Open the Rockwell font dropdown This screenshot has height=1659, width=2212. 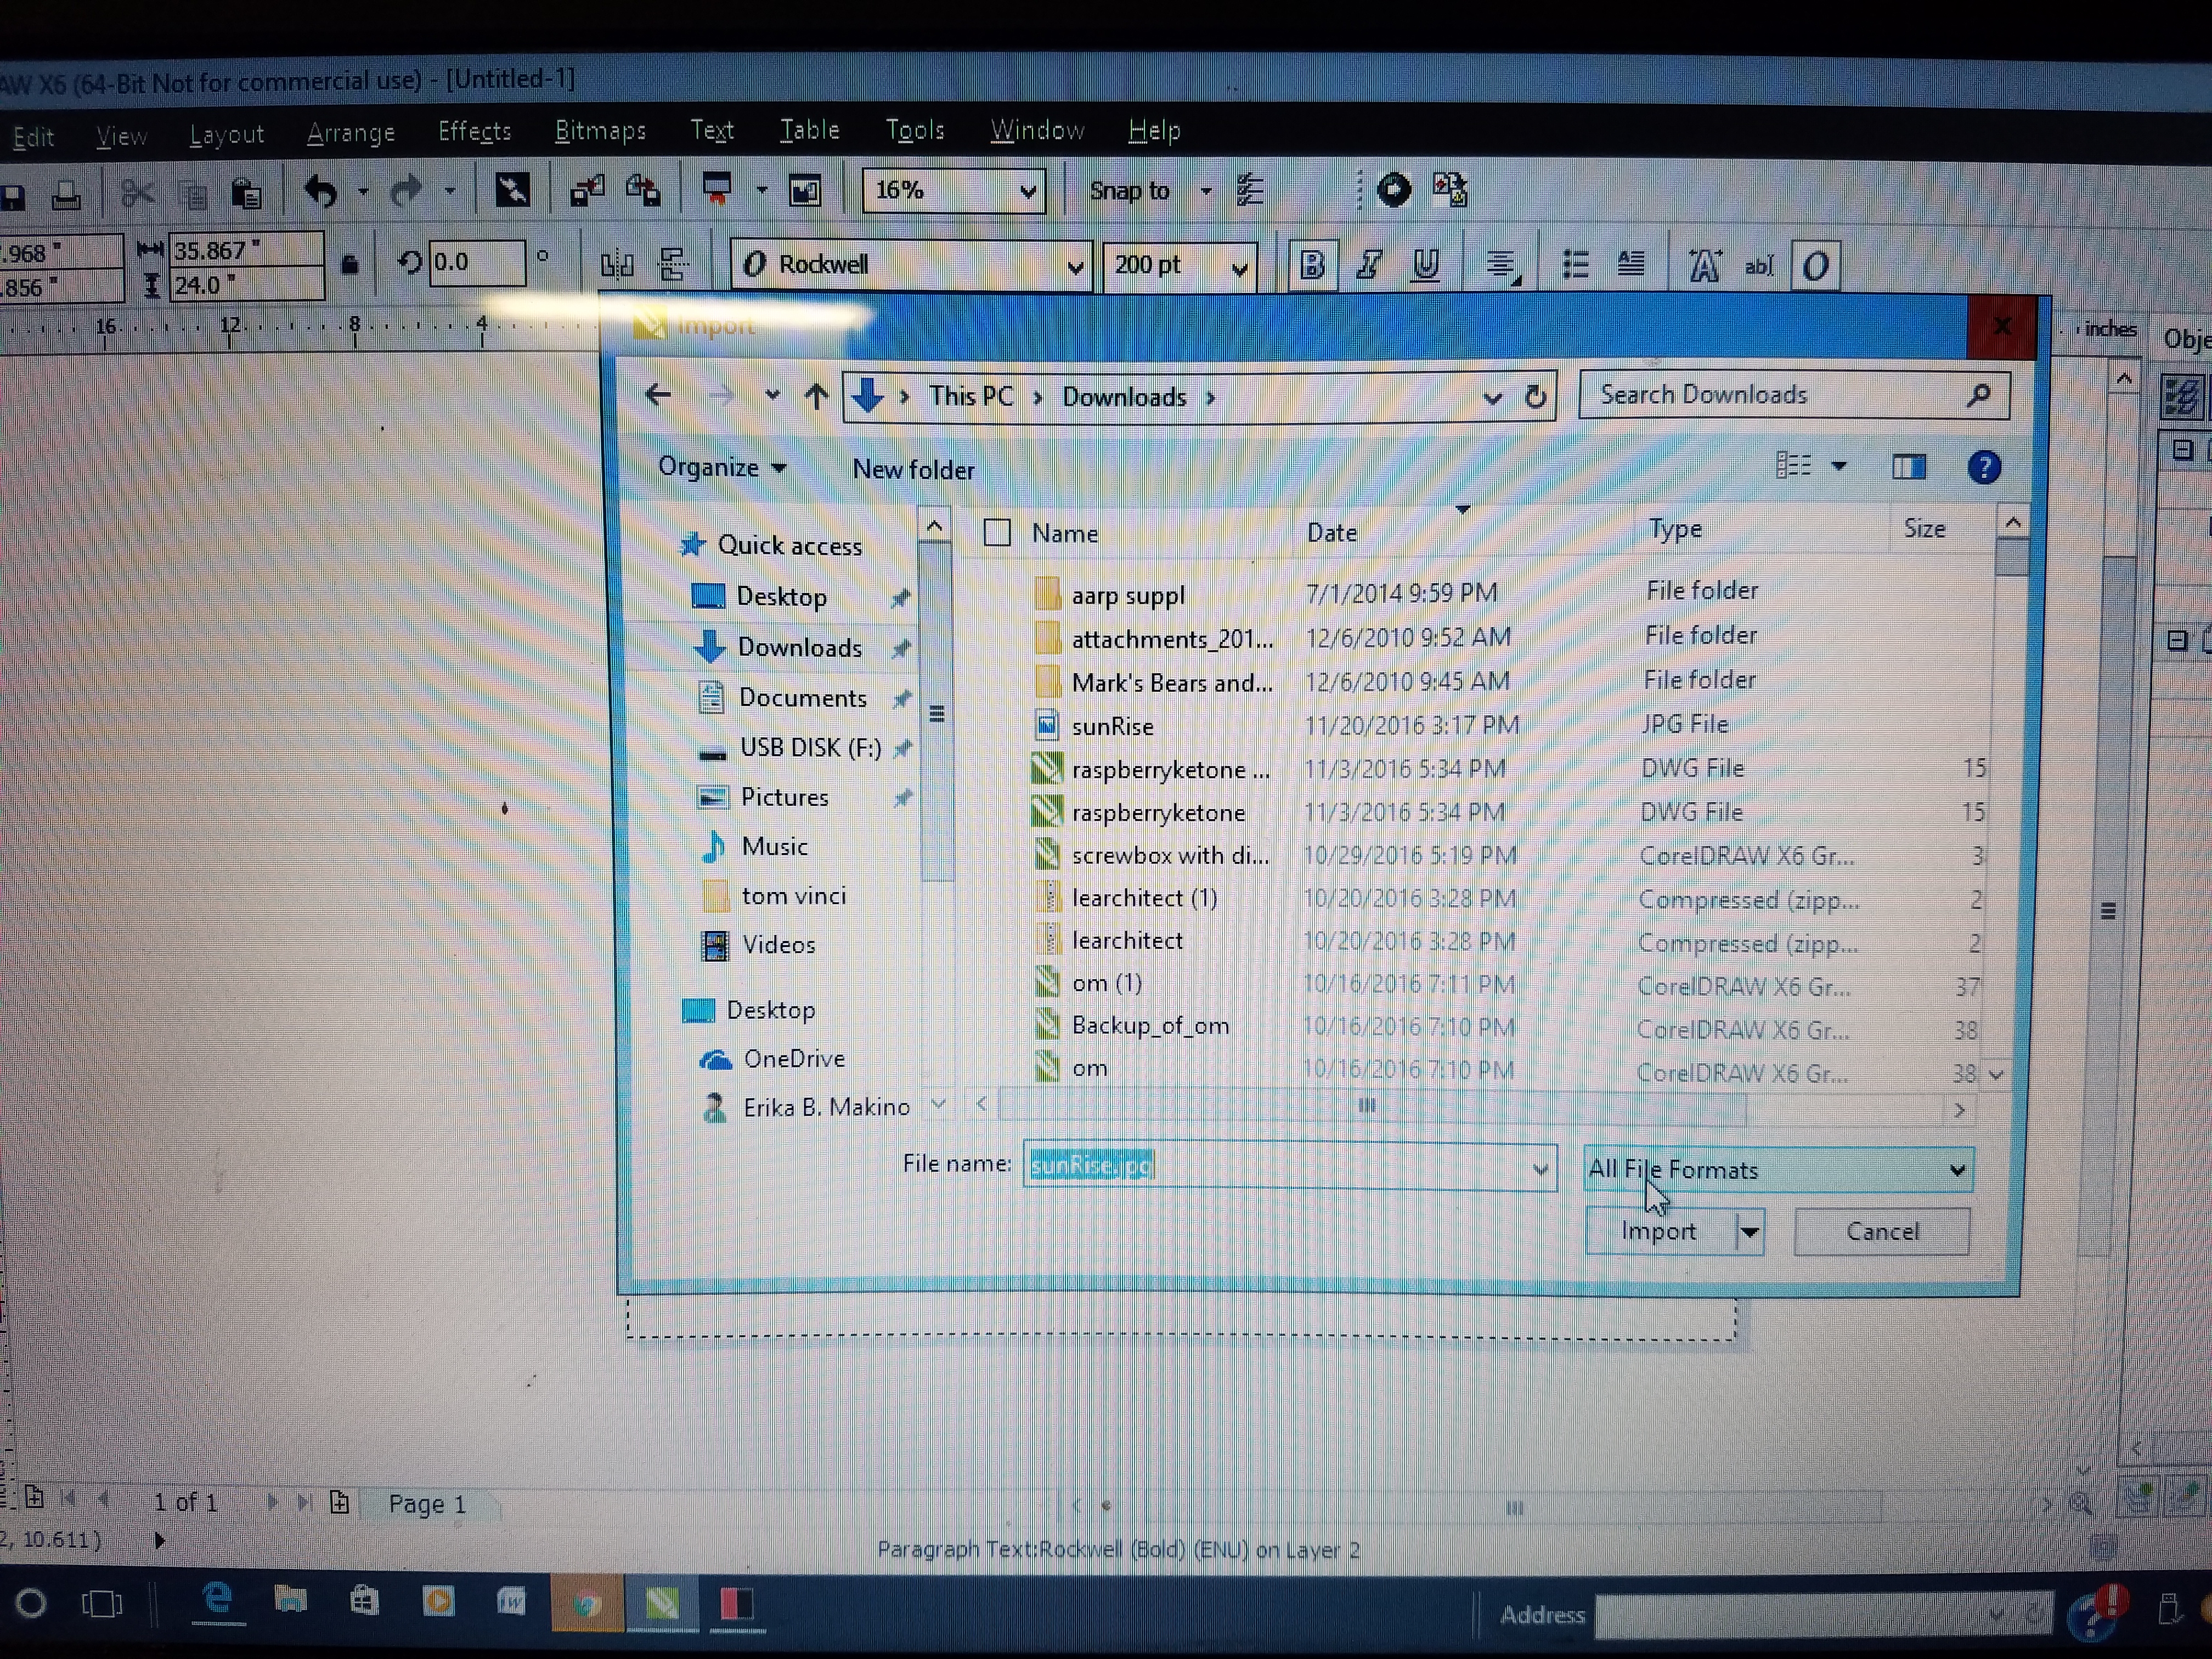[1074, 267]
